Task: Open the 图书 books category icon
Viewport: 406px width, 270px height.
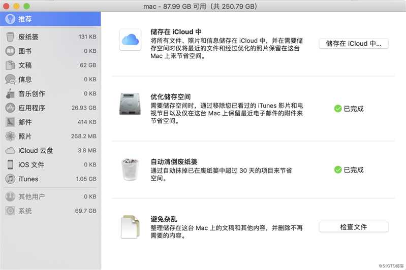Action: [10, 51]
